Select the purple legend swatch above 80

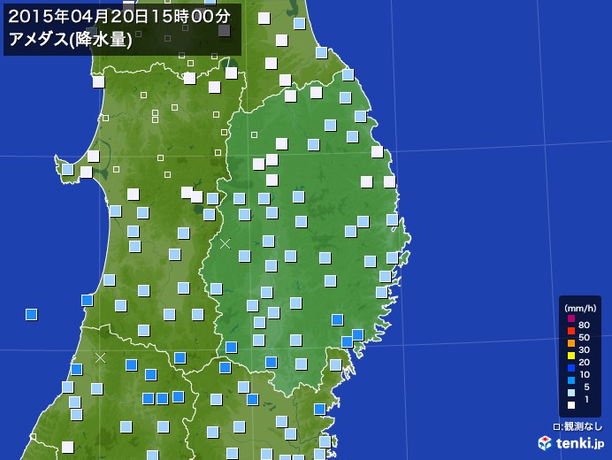point(571,318)
